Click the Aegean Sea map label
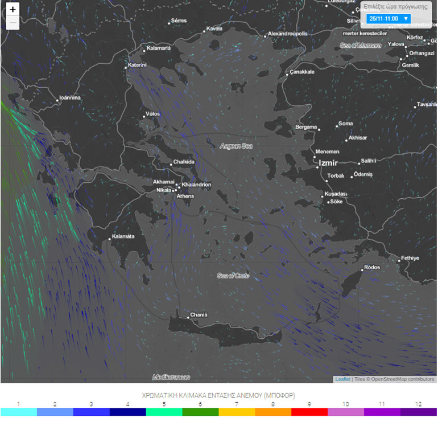Image resolution: width=438 pixels, height=422 pixels. coord(236,146)
